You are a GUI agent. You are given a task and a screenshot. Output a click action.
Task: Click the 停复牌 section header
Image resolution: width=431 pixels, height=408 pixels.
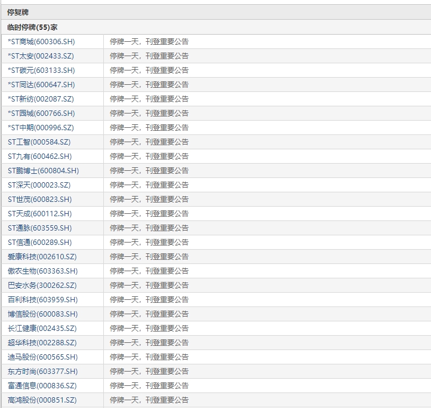18,12
